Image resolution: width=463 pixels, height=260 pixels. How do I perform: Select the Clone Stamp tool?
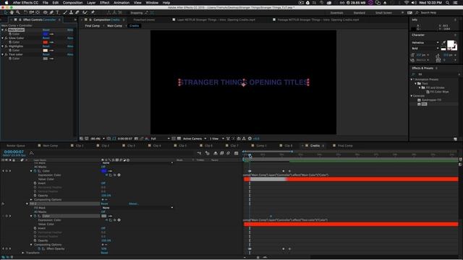coord(71,13)
